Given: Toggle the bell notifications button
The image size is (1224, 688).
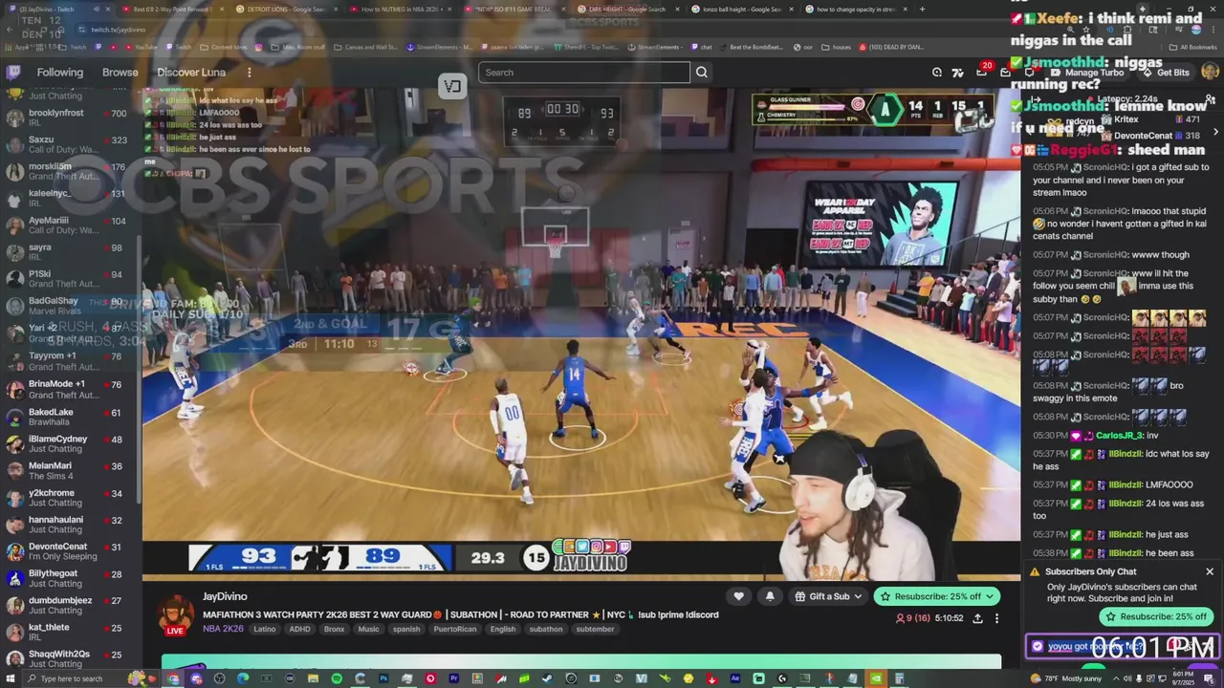Looking at the screenshot, I should tap(770, 596).
